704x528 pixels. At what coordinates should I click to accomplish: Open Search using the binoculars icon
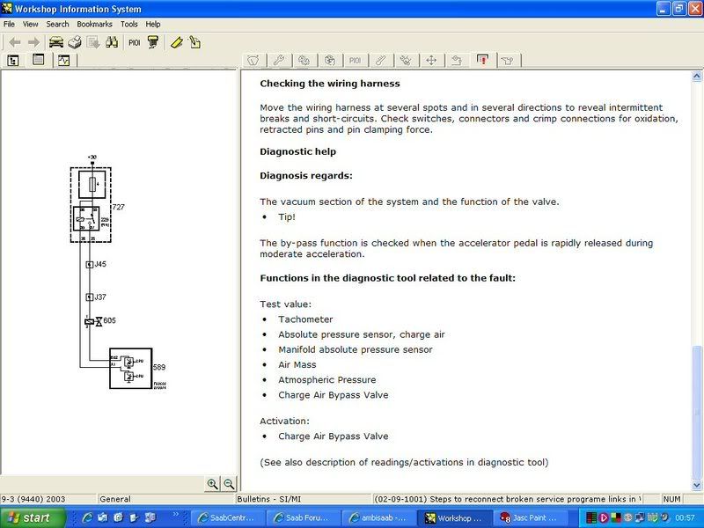point(110,41)
